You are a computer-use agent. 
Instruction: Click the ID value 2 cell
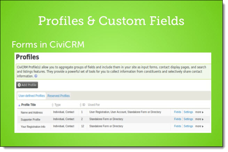tap(82, 119)
